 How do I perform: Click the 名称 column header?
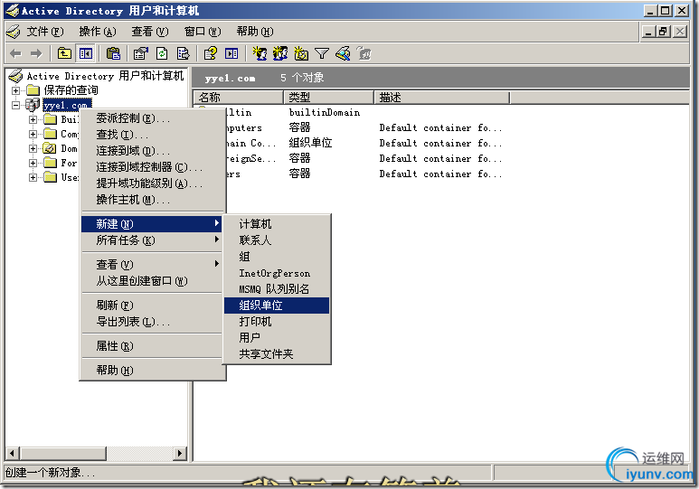239,98
